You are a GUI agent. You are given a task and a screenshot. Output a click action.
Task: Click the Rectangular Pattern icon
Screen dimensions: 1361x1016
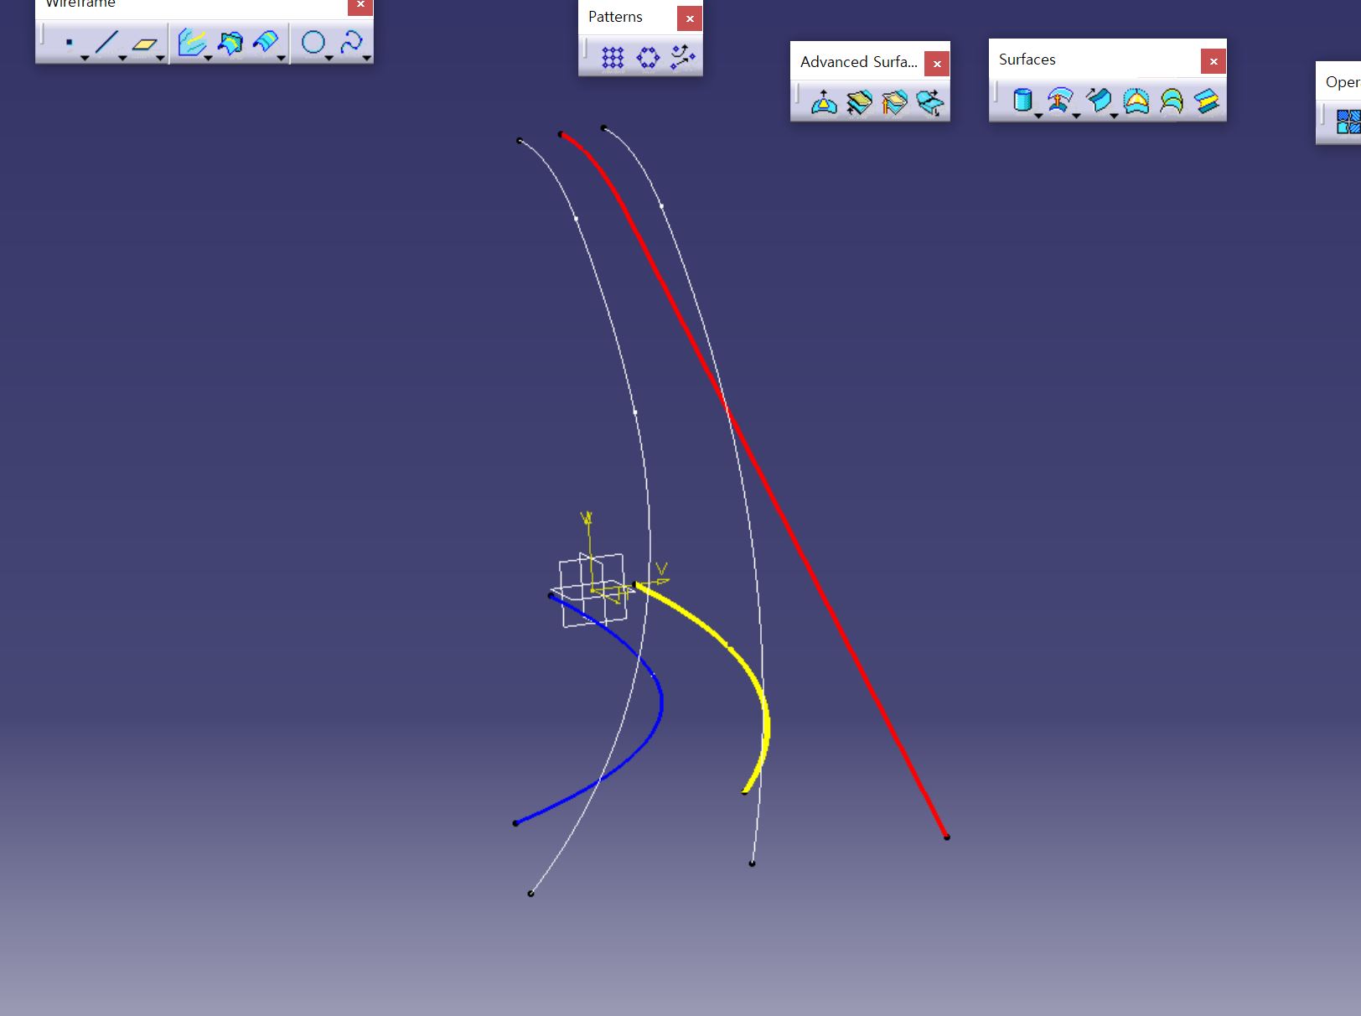(613, 58)
